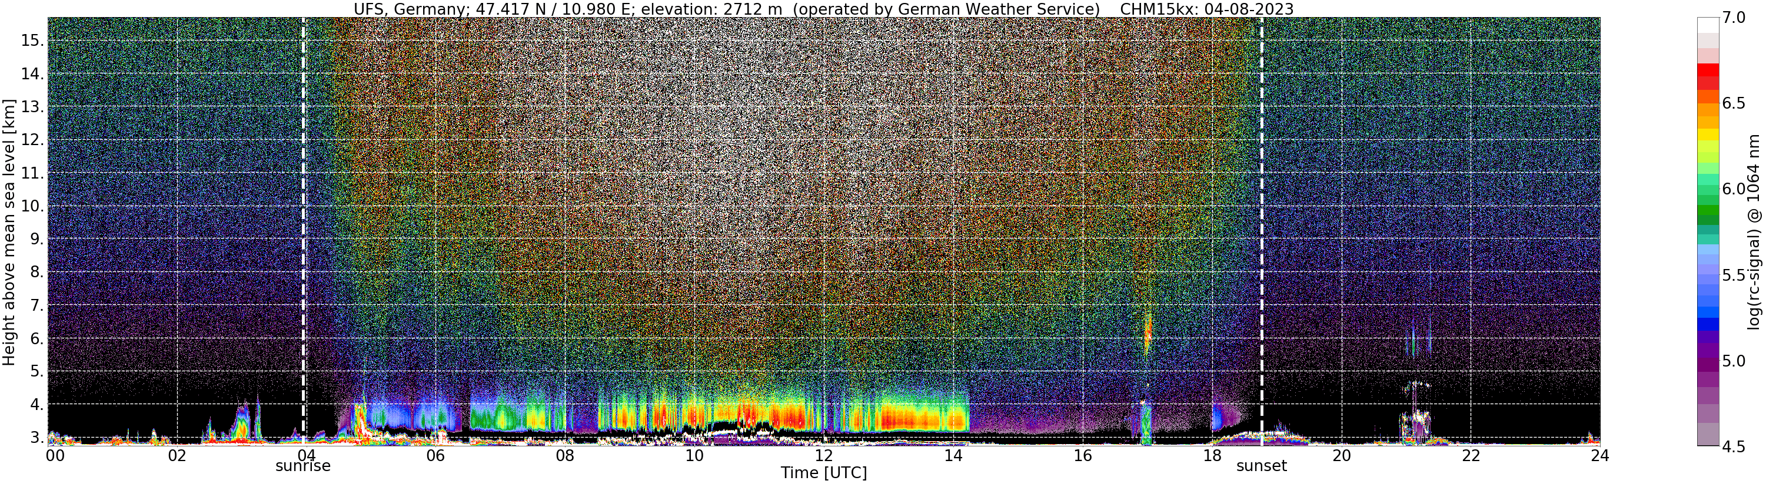Screen dimensions: 1766x484
Task: Select the "5.0" colorbar scale value
Action: [x=1734, y=361]
